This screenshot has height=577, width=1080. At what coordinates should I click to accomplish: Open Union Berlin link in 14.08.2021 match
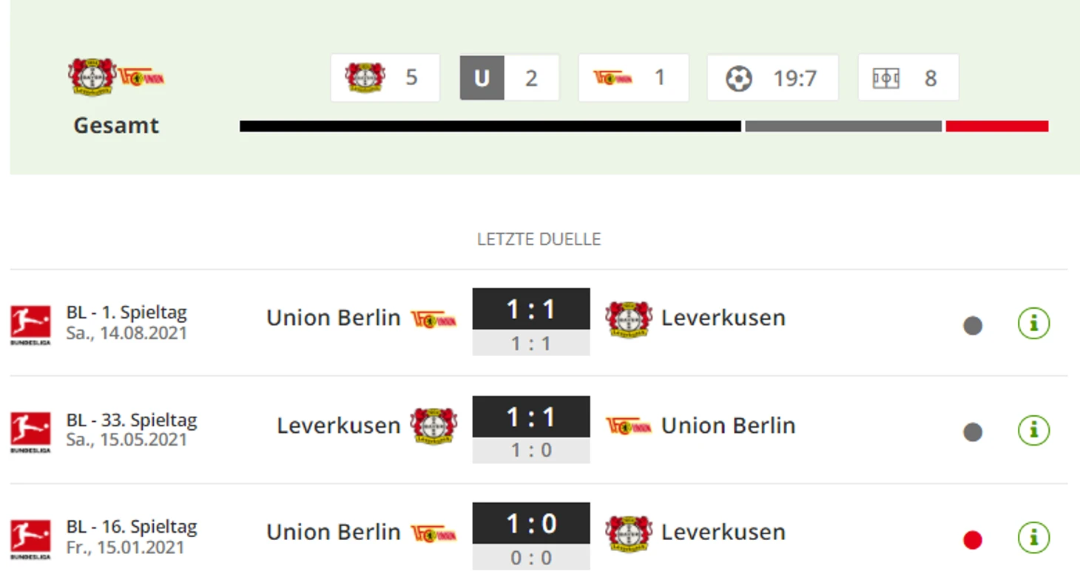point(333,318)
